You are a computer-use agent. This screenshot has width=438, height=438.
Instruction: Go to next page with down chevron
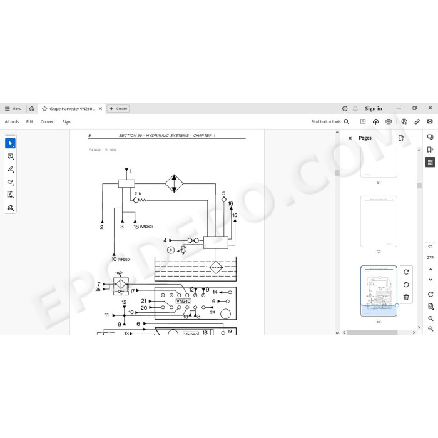pos(430,280)
